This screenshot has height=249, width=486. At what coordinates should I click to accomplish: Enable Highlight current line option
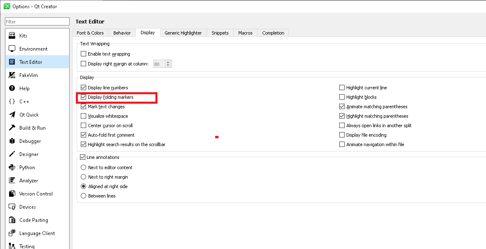point(342,88)
